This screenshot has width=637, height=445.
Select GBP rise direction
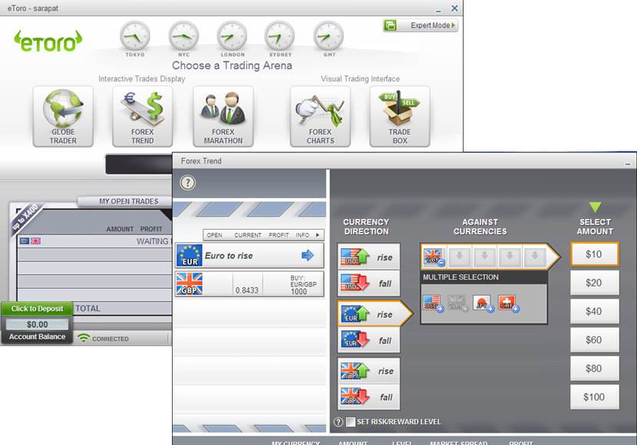click(x=368, y=371)
